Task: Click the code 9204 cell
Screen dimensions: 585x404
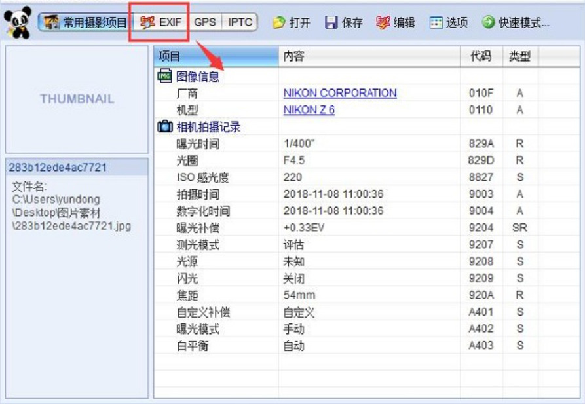Action: tap(481, 228)
